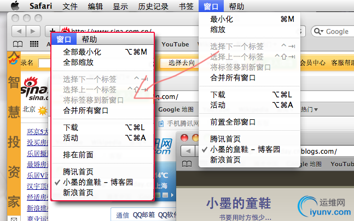Open the 乐居V团 link
Viewport: 354px width, 221px height.
(37, 176)
